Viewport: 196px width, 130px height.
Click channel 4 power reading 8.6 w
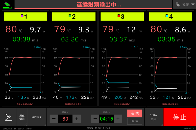click(x=182, y=30)
